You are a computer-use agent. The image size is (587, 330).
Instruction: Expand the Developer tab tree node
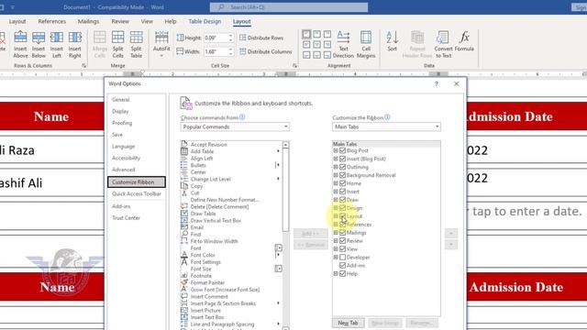(336, 258)
